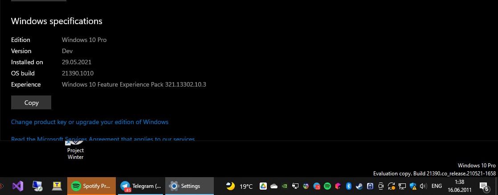Click the Meet Now camera tray icon
Viewport: 498px width, 195px height.
point(381,186)
